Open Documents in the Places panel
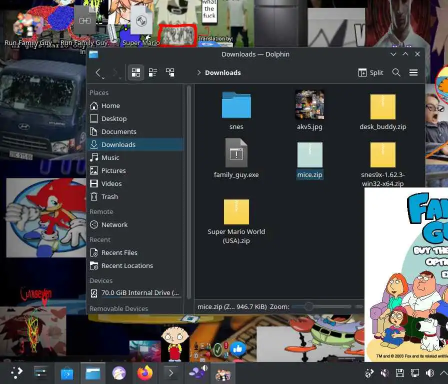 coord(135,131)
